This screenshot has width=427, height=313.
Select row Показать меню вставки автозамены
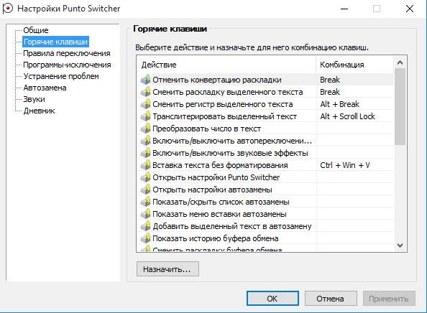(265, 214)
